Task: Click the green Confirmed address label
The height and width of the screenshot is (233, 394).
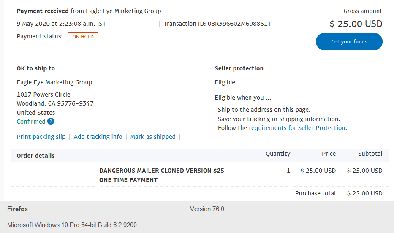Action: tap(31, 122)
